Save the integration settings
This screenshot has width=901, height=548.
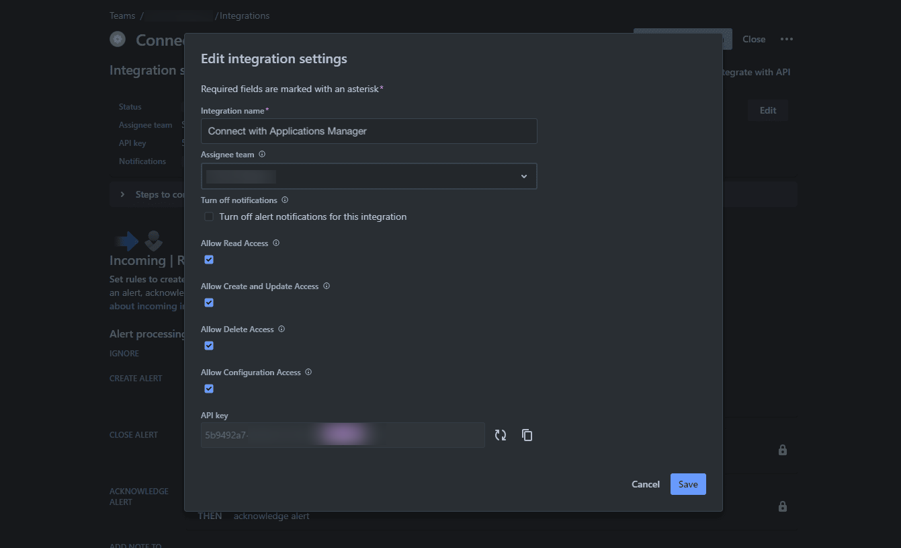[688, 484]
